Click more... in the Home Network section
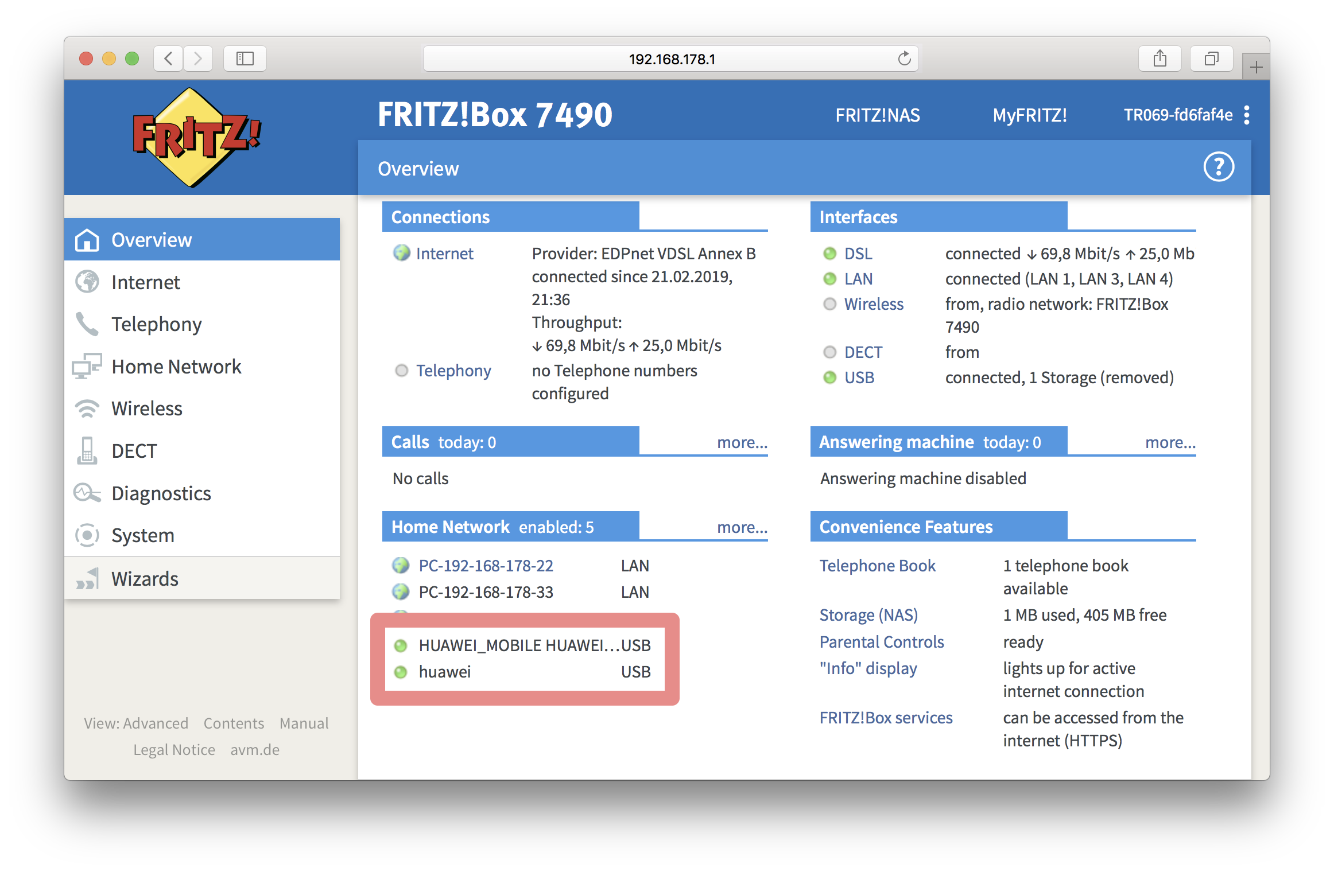 (742, 527)
